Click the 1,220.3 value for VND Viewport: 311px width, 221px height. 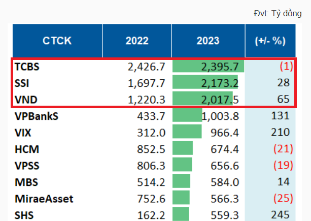click(x=147, y=100)
